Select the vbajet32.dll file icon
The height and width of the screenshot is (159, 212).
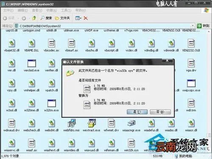tap(11, 43)
